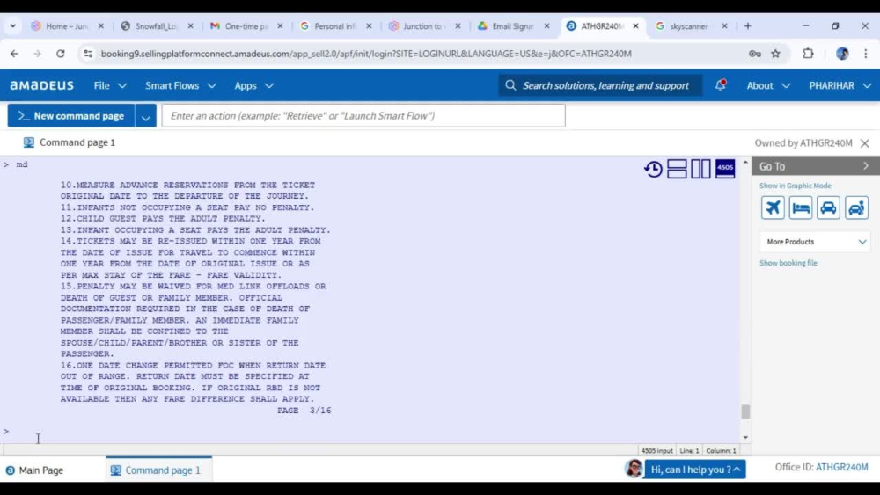Click Show in Graphic Mode link
The image size is (880, 495).
tap(796, 186)
